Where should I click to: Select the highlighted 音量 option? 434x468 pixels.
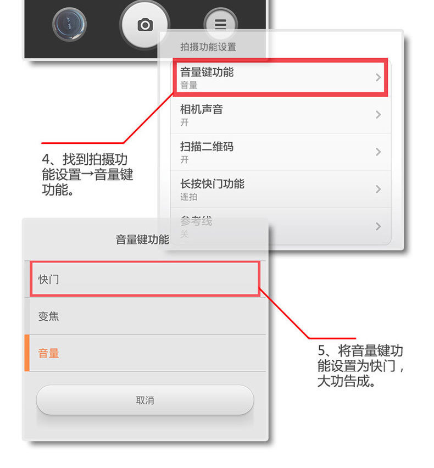coord(145,353)
